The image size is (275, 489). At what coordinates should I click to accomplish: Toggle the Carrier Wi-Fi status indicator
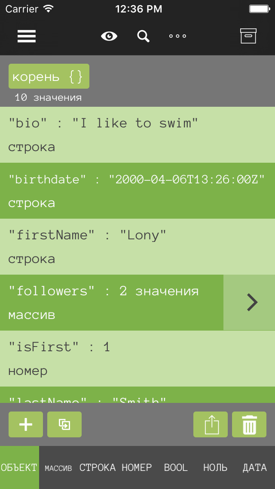point(29,9)
